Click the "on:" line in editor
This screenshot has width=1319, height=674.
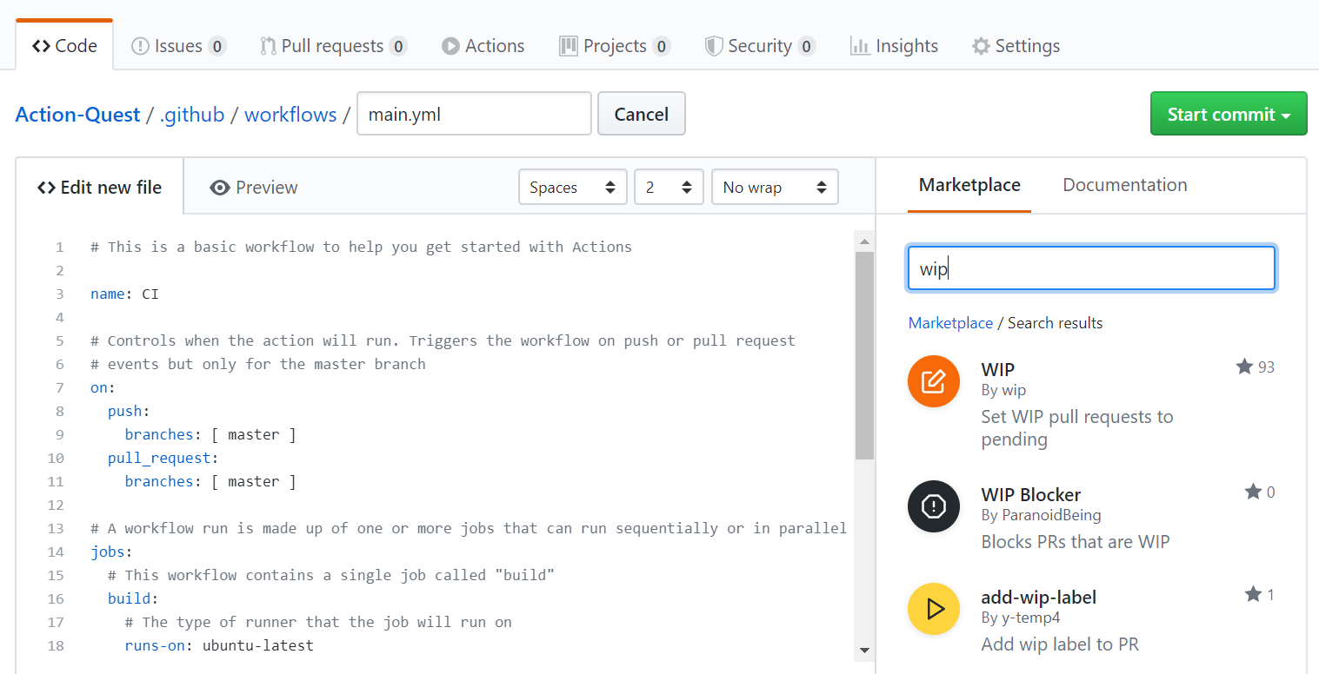(103, 387)
